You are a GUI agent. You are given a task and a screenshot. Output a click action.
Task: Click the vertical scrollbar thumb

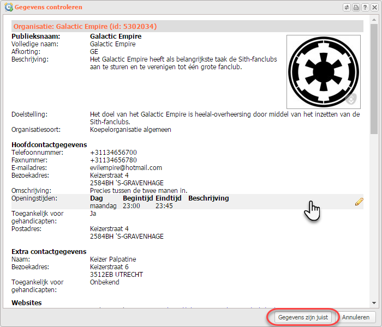pos(374,78)
